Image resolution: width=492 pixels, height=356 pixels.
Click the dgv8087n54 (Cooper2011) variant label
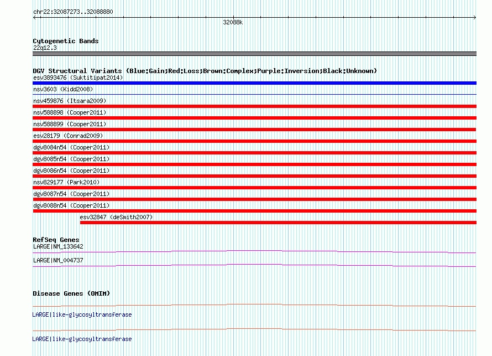(x=71, y=194)
